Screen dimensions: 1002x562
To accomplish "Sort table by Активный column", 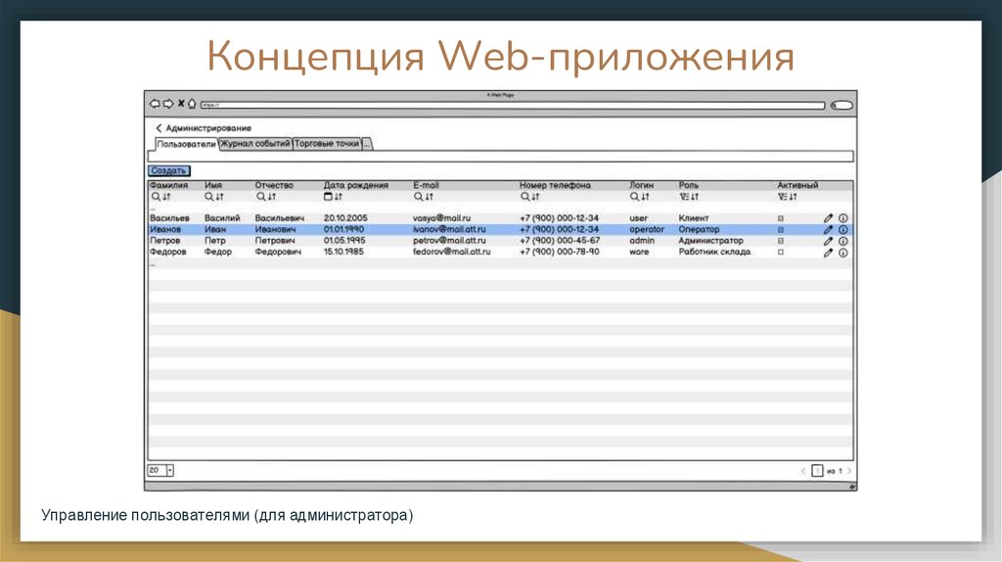I will (x=793, y=197).
